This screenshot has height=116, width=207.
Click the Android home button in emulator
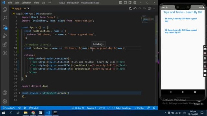183,92
